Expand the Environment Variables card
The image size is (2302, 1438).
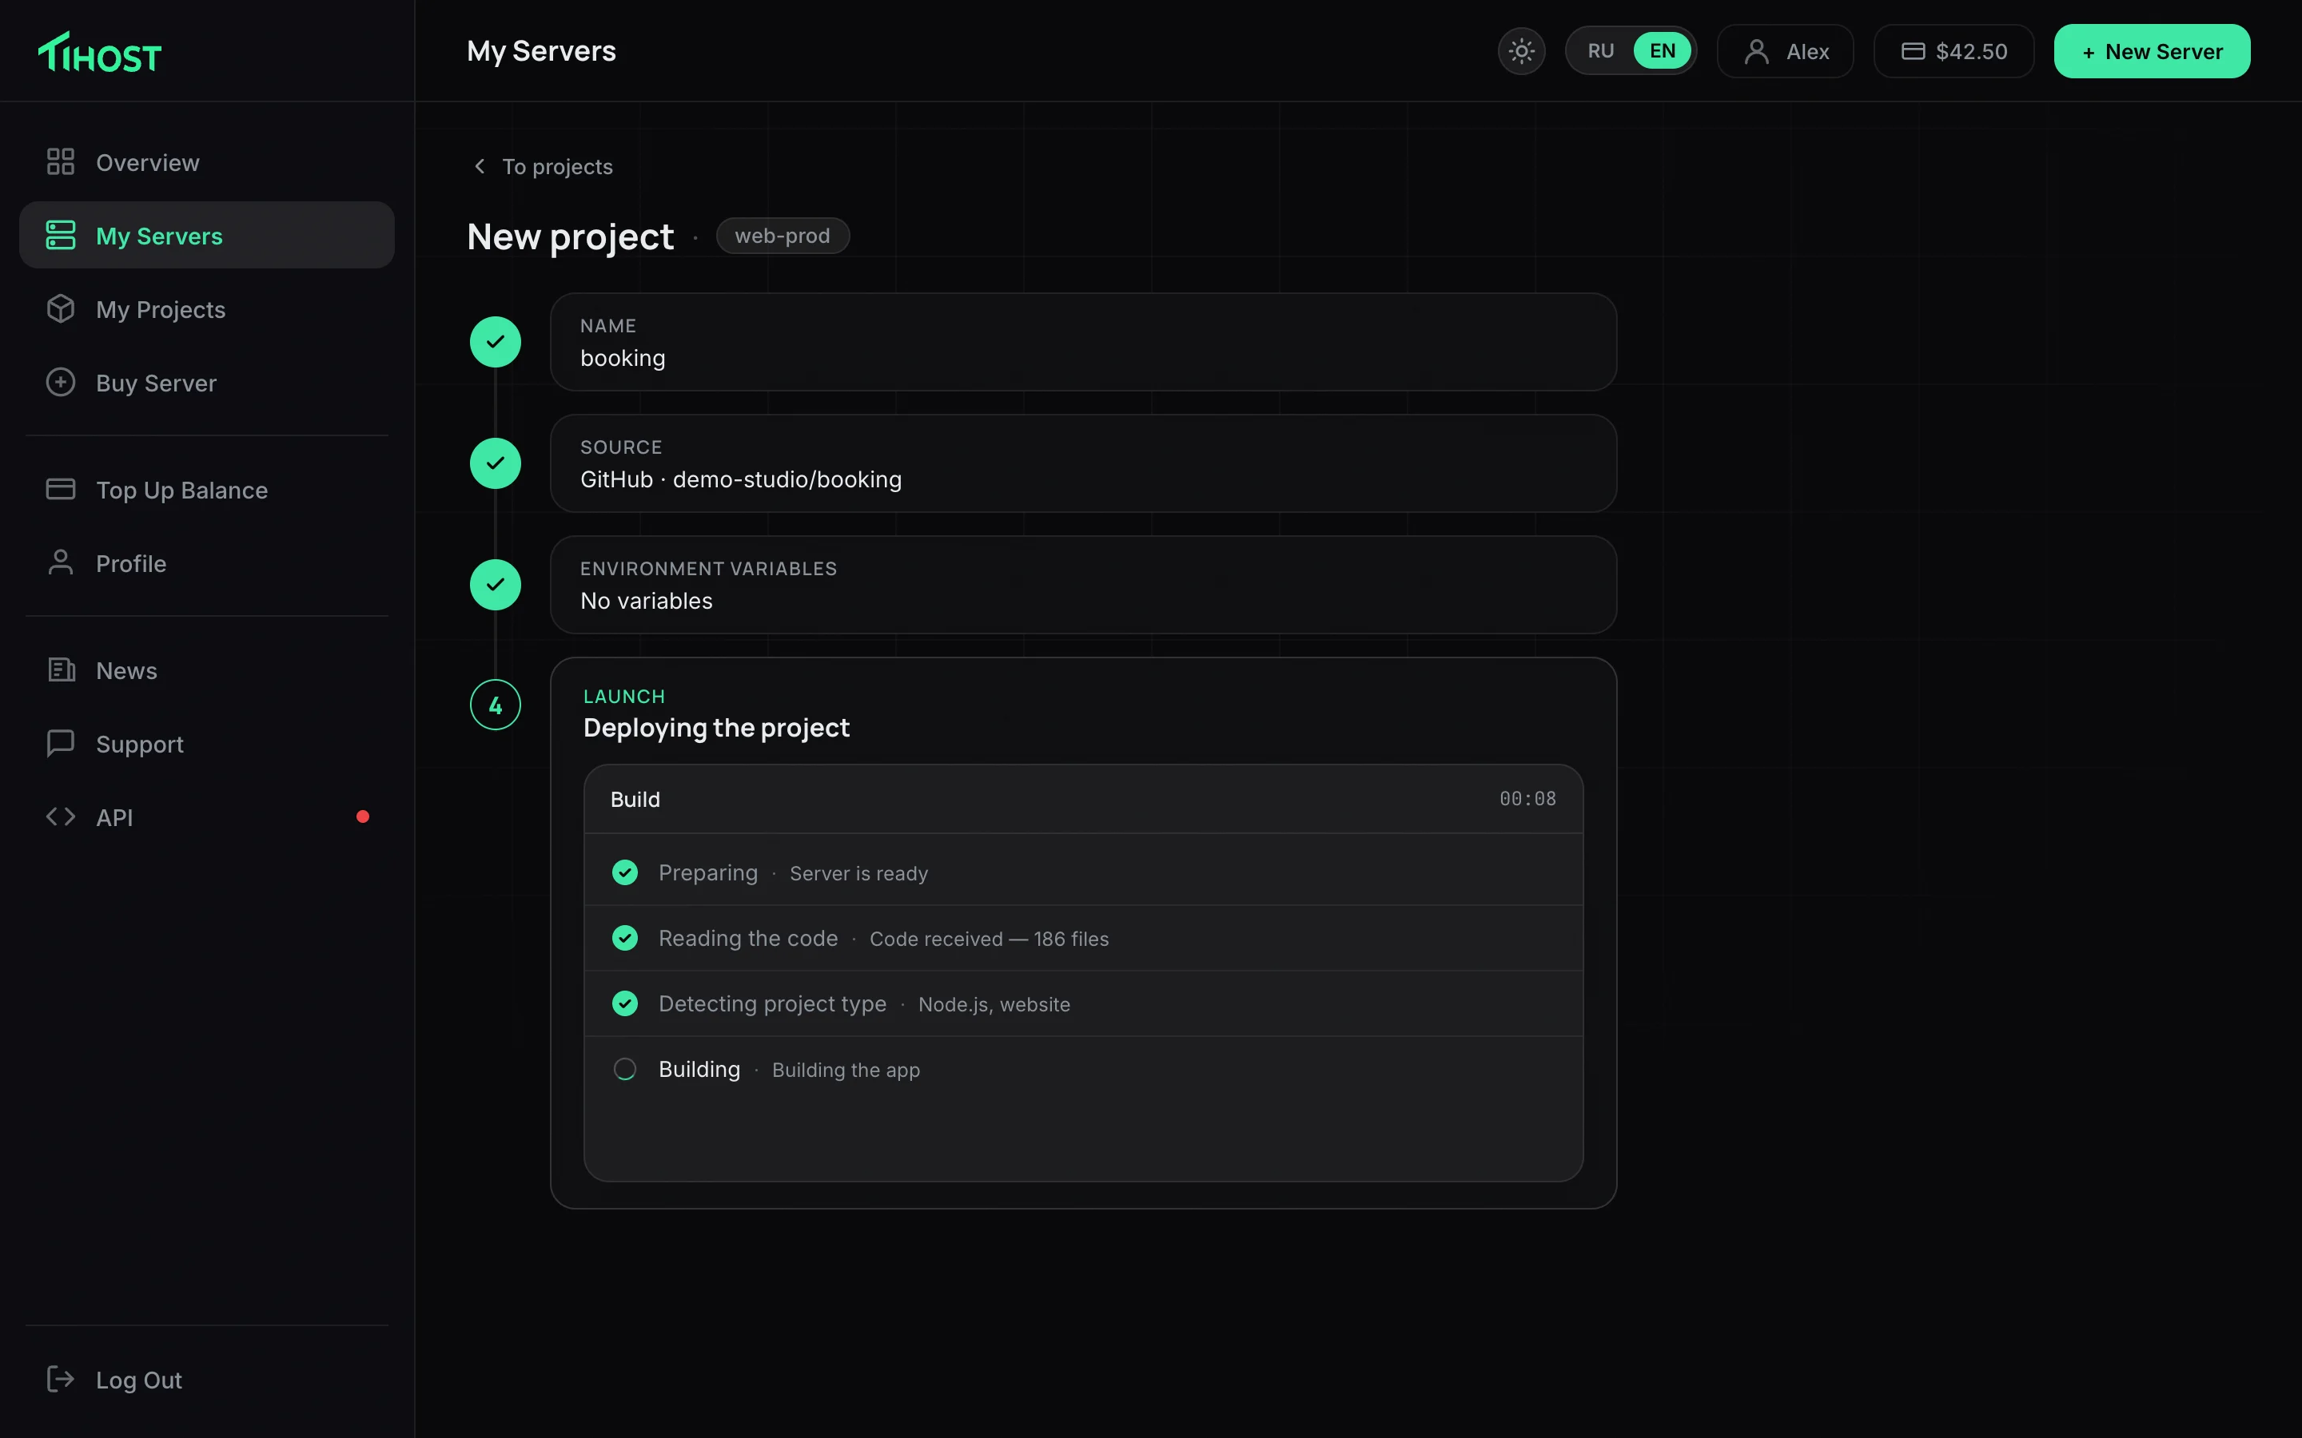tap(1084, 584)
